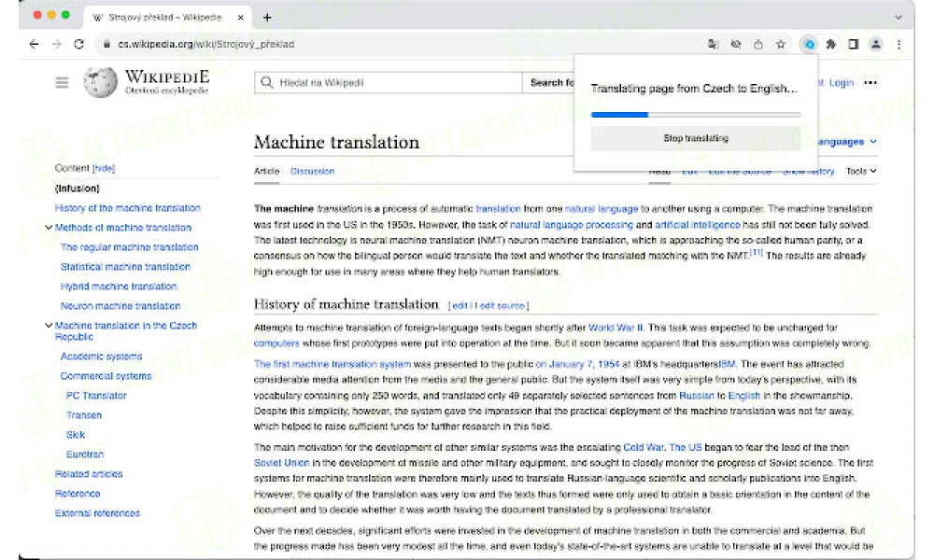The width and height of the screenshot is (934, 560).
Task: Follow the natural language processing link
Action: (x=572, y=225)
